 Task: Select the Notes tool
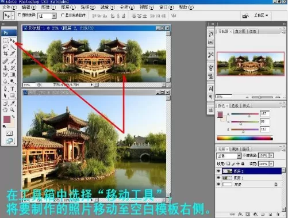click(5, 104)
